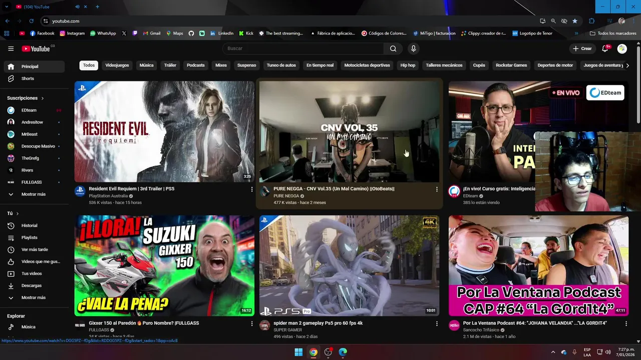
Task: Open the YouTube hamburger guide menu
Action: click(11, 48)
